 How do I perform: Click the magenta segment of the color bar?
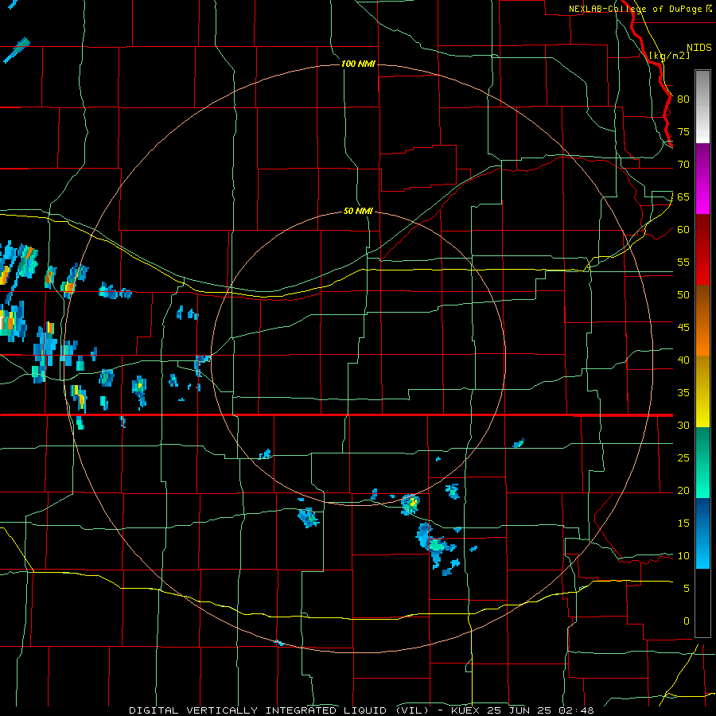coord(702,178)
